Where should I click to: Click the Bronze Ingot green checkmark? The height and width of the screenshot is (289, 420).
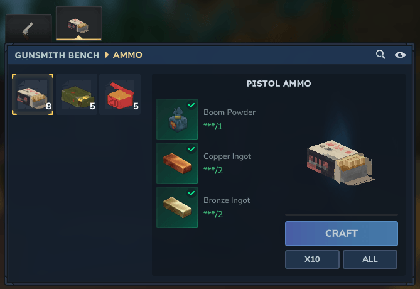[x=191, y=193]
